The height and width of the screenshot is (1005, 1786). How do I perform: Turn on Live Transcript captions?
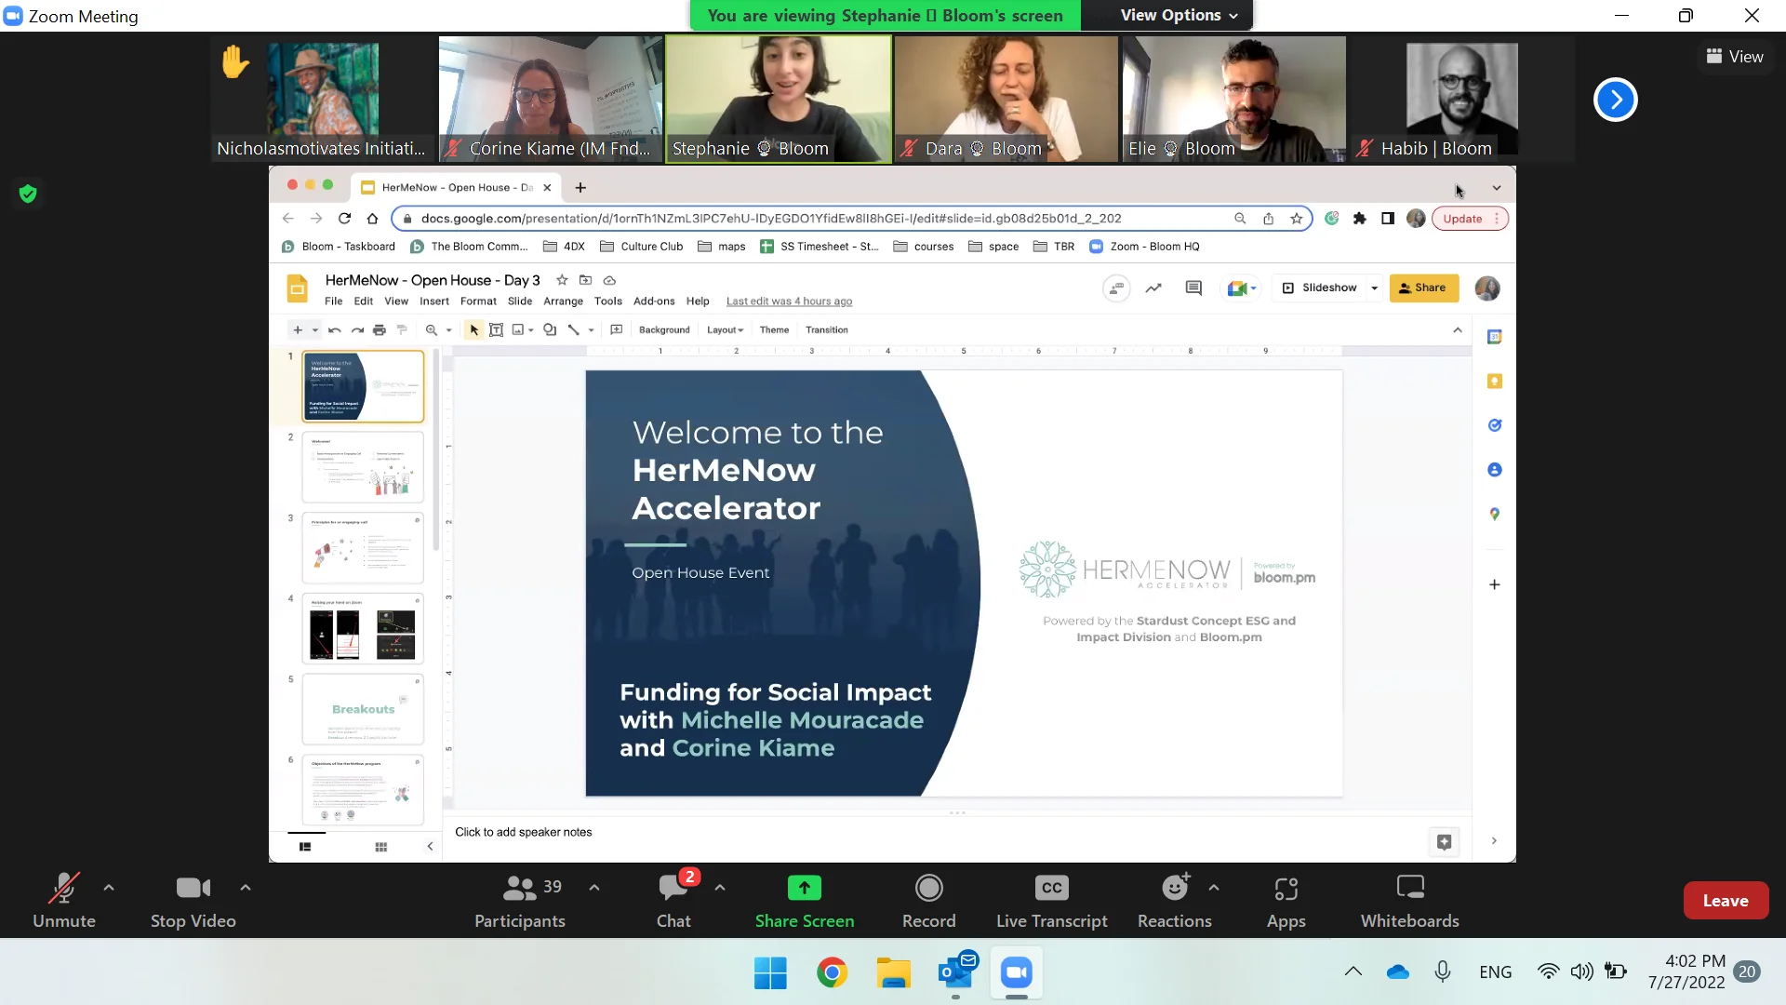pos(1051,888)
